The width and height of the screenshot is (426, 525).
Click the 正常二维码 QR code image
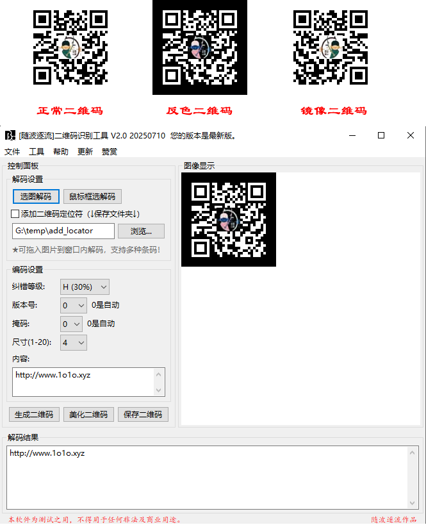tap(70, 47)
